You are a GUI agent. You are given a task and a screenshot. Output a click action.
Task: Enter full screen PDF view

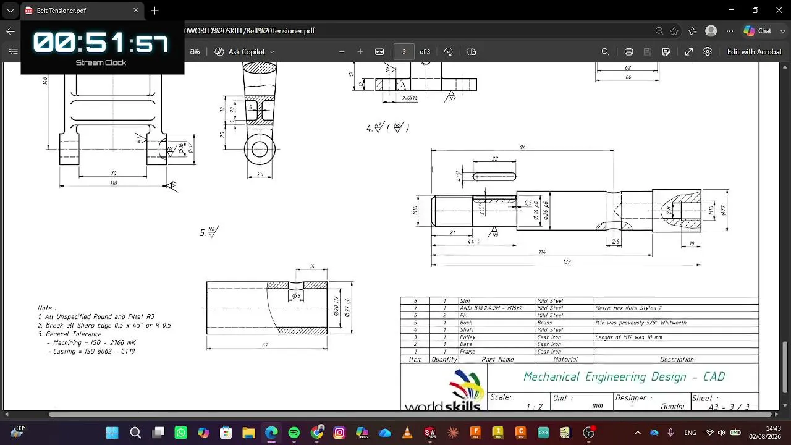coord(689,52)
